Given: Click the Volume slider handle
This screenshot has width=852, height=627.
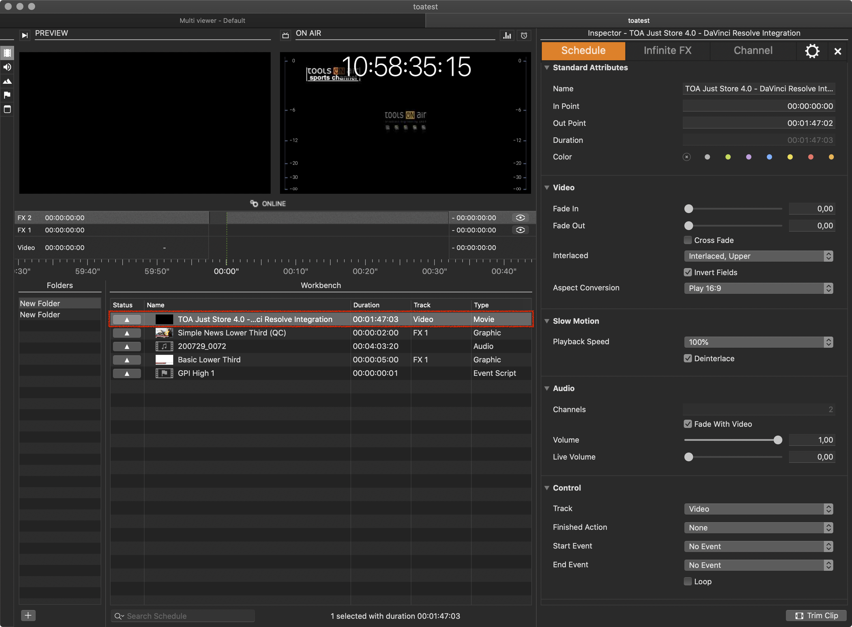Looking at the screenshot, I should pos(778,440).
